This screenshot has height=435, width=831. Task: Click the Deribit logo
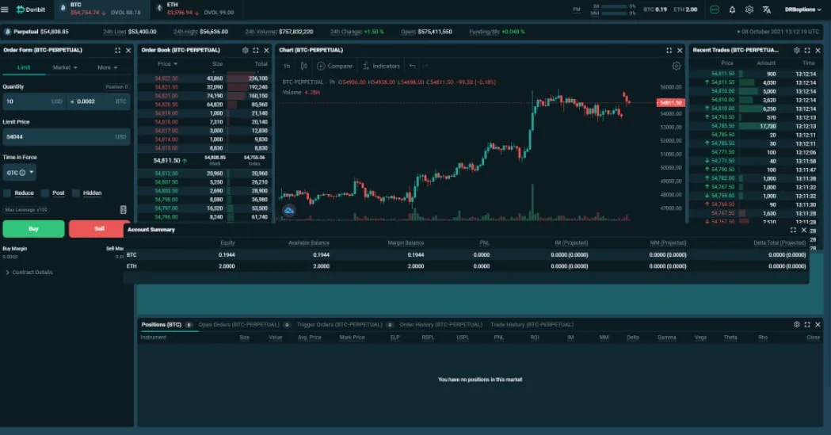[x=31, y=10]
